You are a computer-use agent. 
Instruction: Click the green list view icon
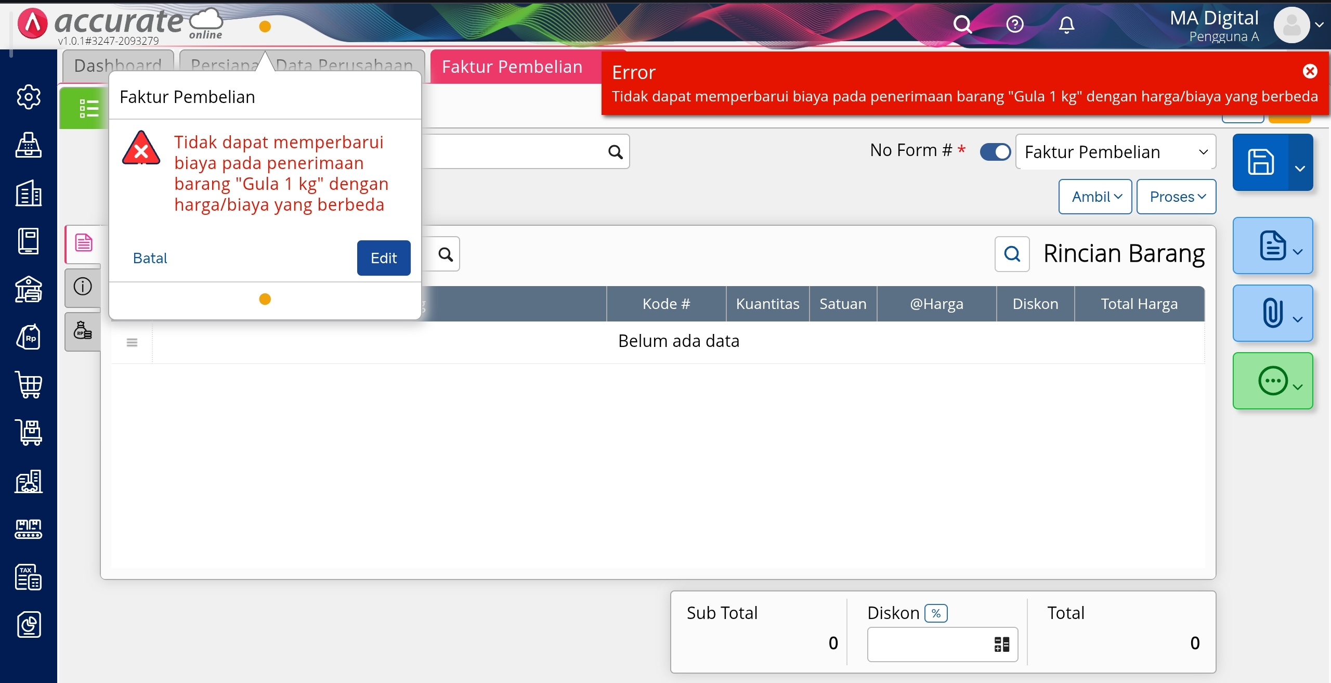tap(88, 108)
